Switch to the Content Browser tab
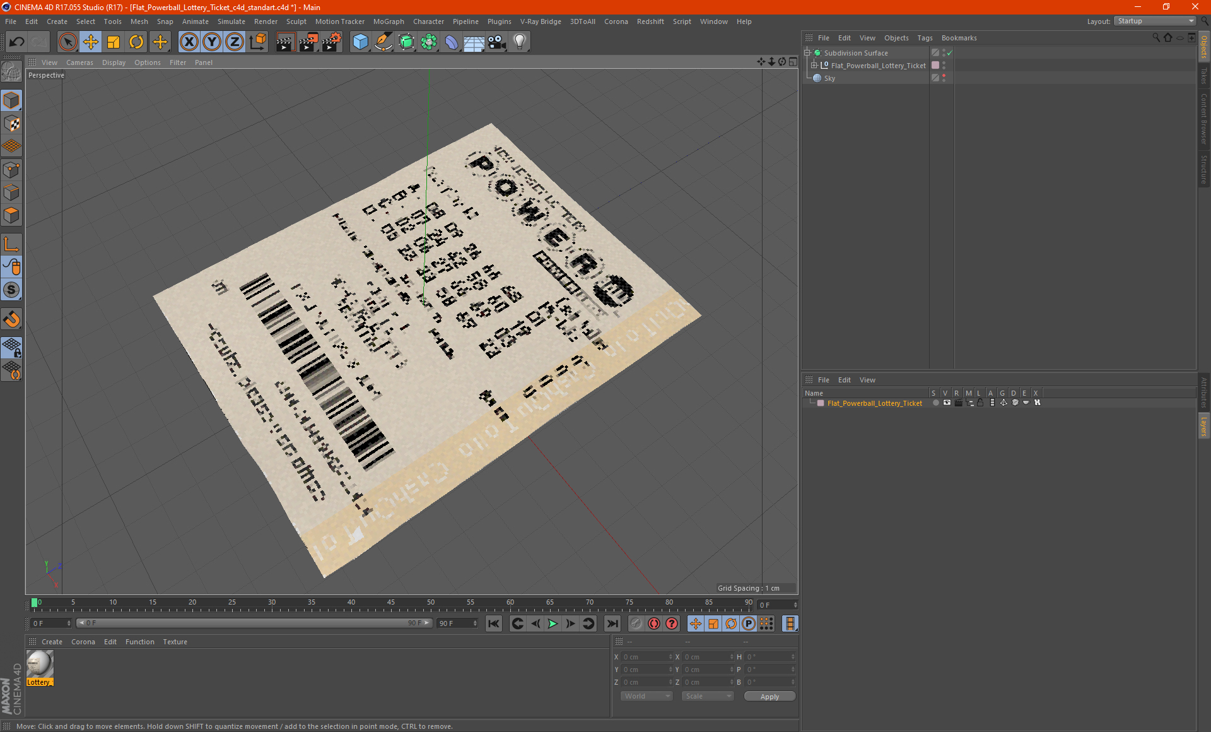 pyautogui.click(x=1204, y=119)
